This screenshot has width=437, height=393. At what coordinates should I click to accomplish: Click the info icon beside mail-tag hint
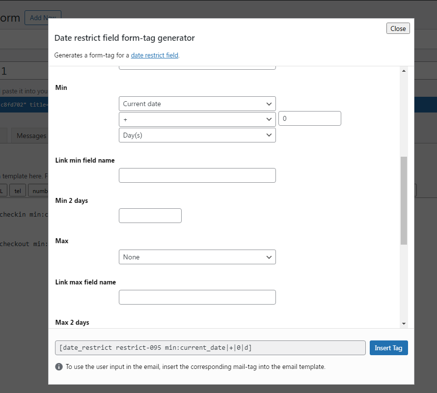coord(59,366)
